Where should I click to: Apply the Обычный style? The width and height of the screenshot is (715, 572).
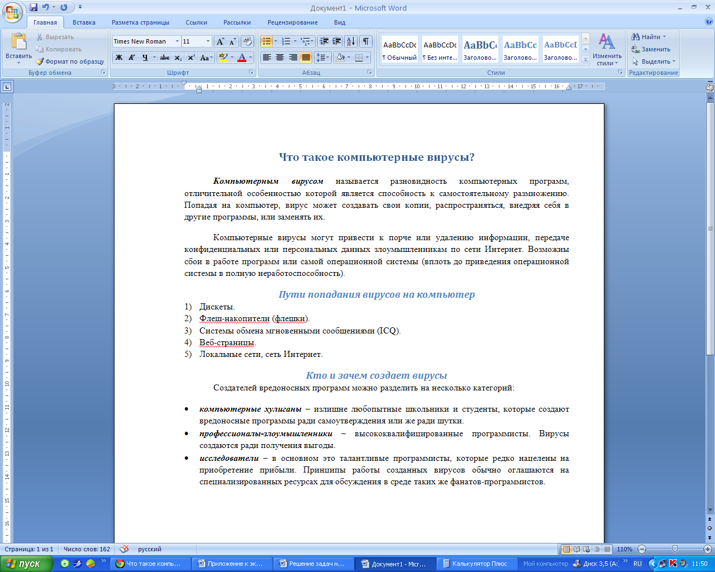click(399, 50)
